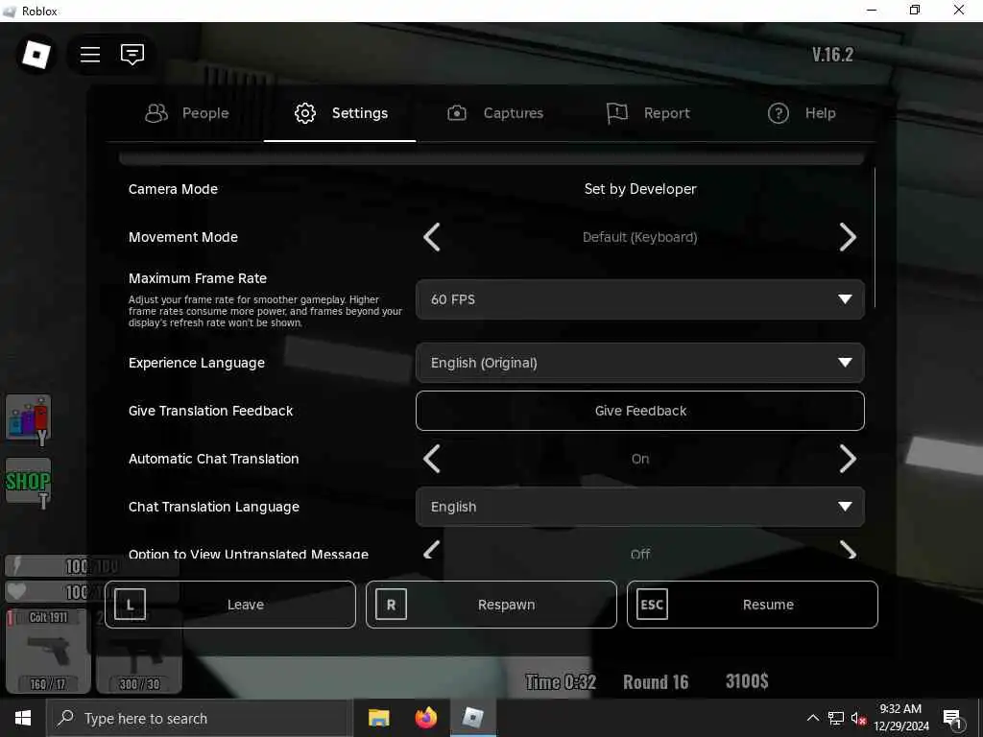Click left arrow for View Untranslated Message
The width and height of the screenshot is (983, 737).
coord(432,550)
